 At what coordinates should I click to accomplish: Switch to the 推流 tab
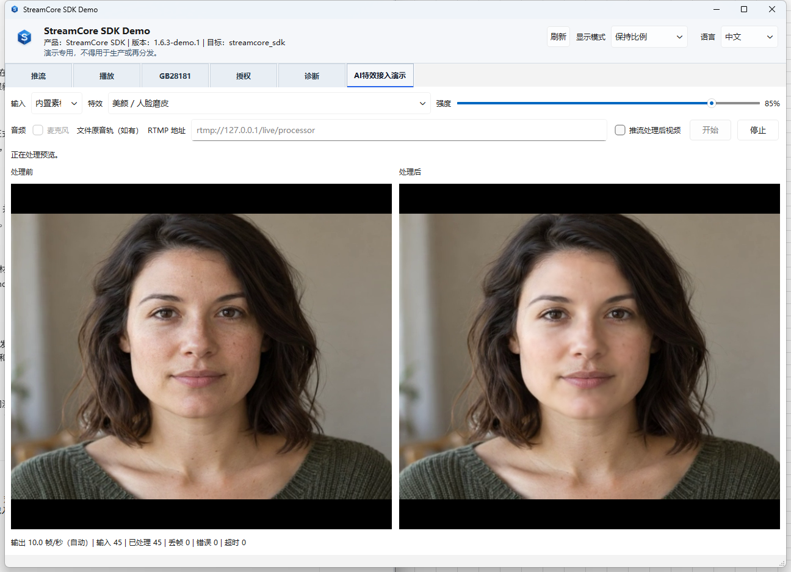(x=38, y=76)
